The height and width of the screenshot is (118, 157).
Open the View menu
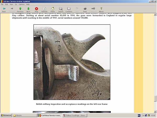point(12,4)
